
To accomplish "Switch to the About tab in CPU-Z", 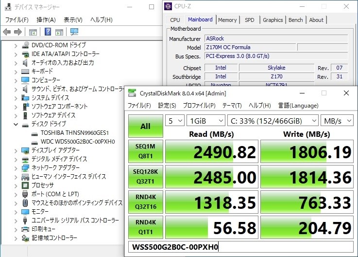I will tap(316, 20).
